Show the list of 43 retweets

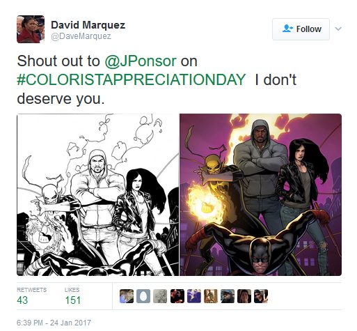[x=31, y=296]
